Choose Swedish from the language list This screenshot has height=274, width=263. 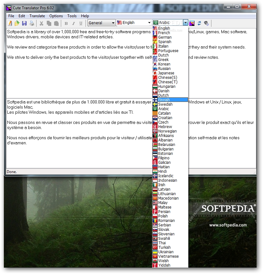coord(170,104)
